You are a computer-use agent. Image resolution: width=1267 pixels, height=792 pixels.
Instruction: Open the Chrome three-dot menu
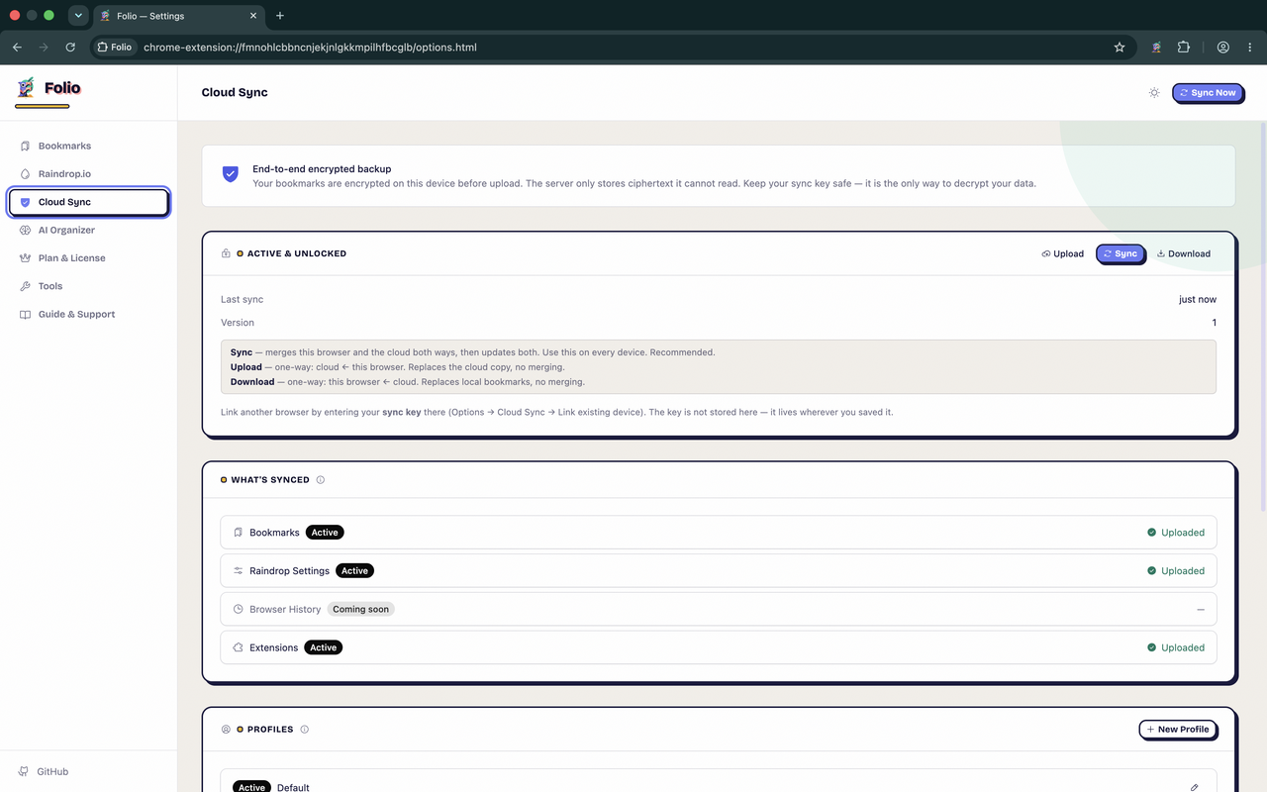point(1250,47)
